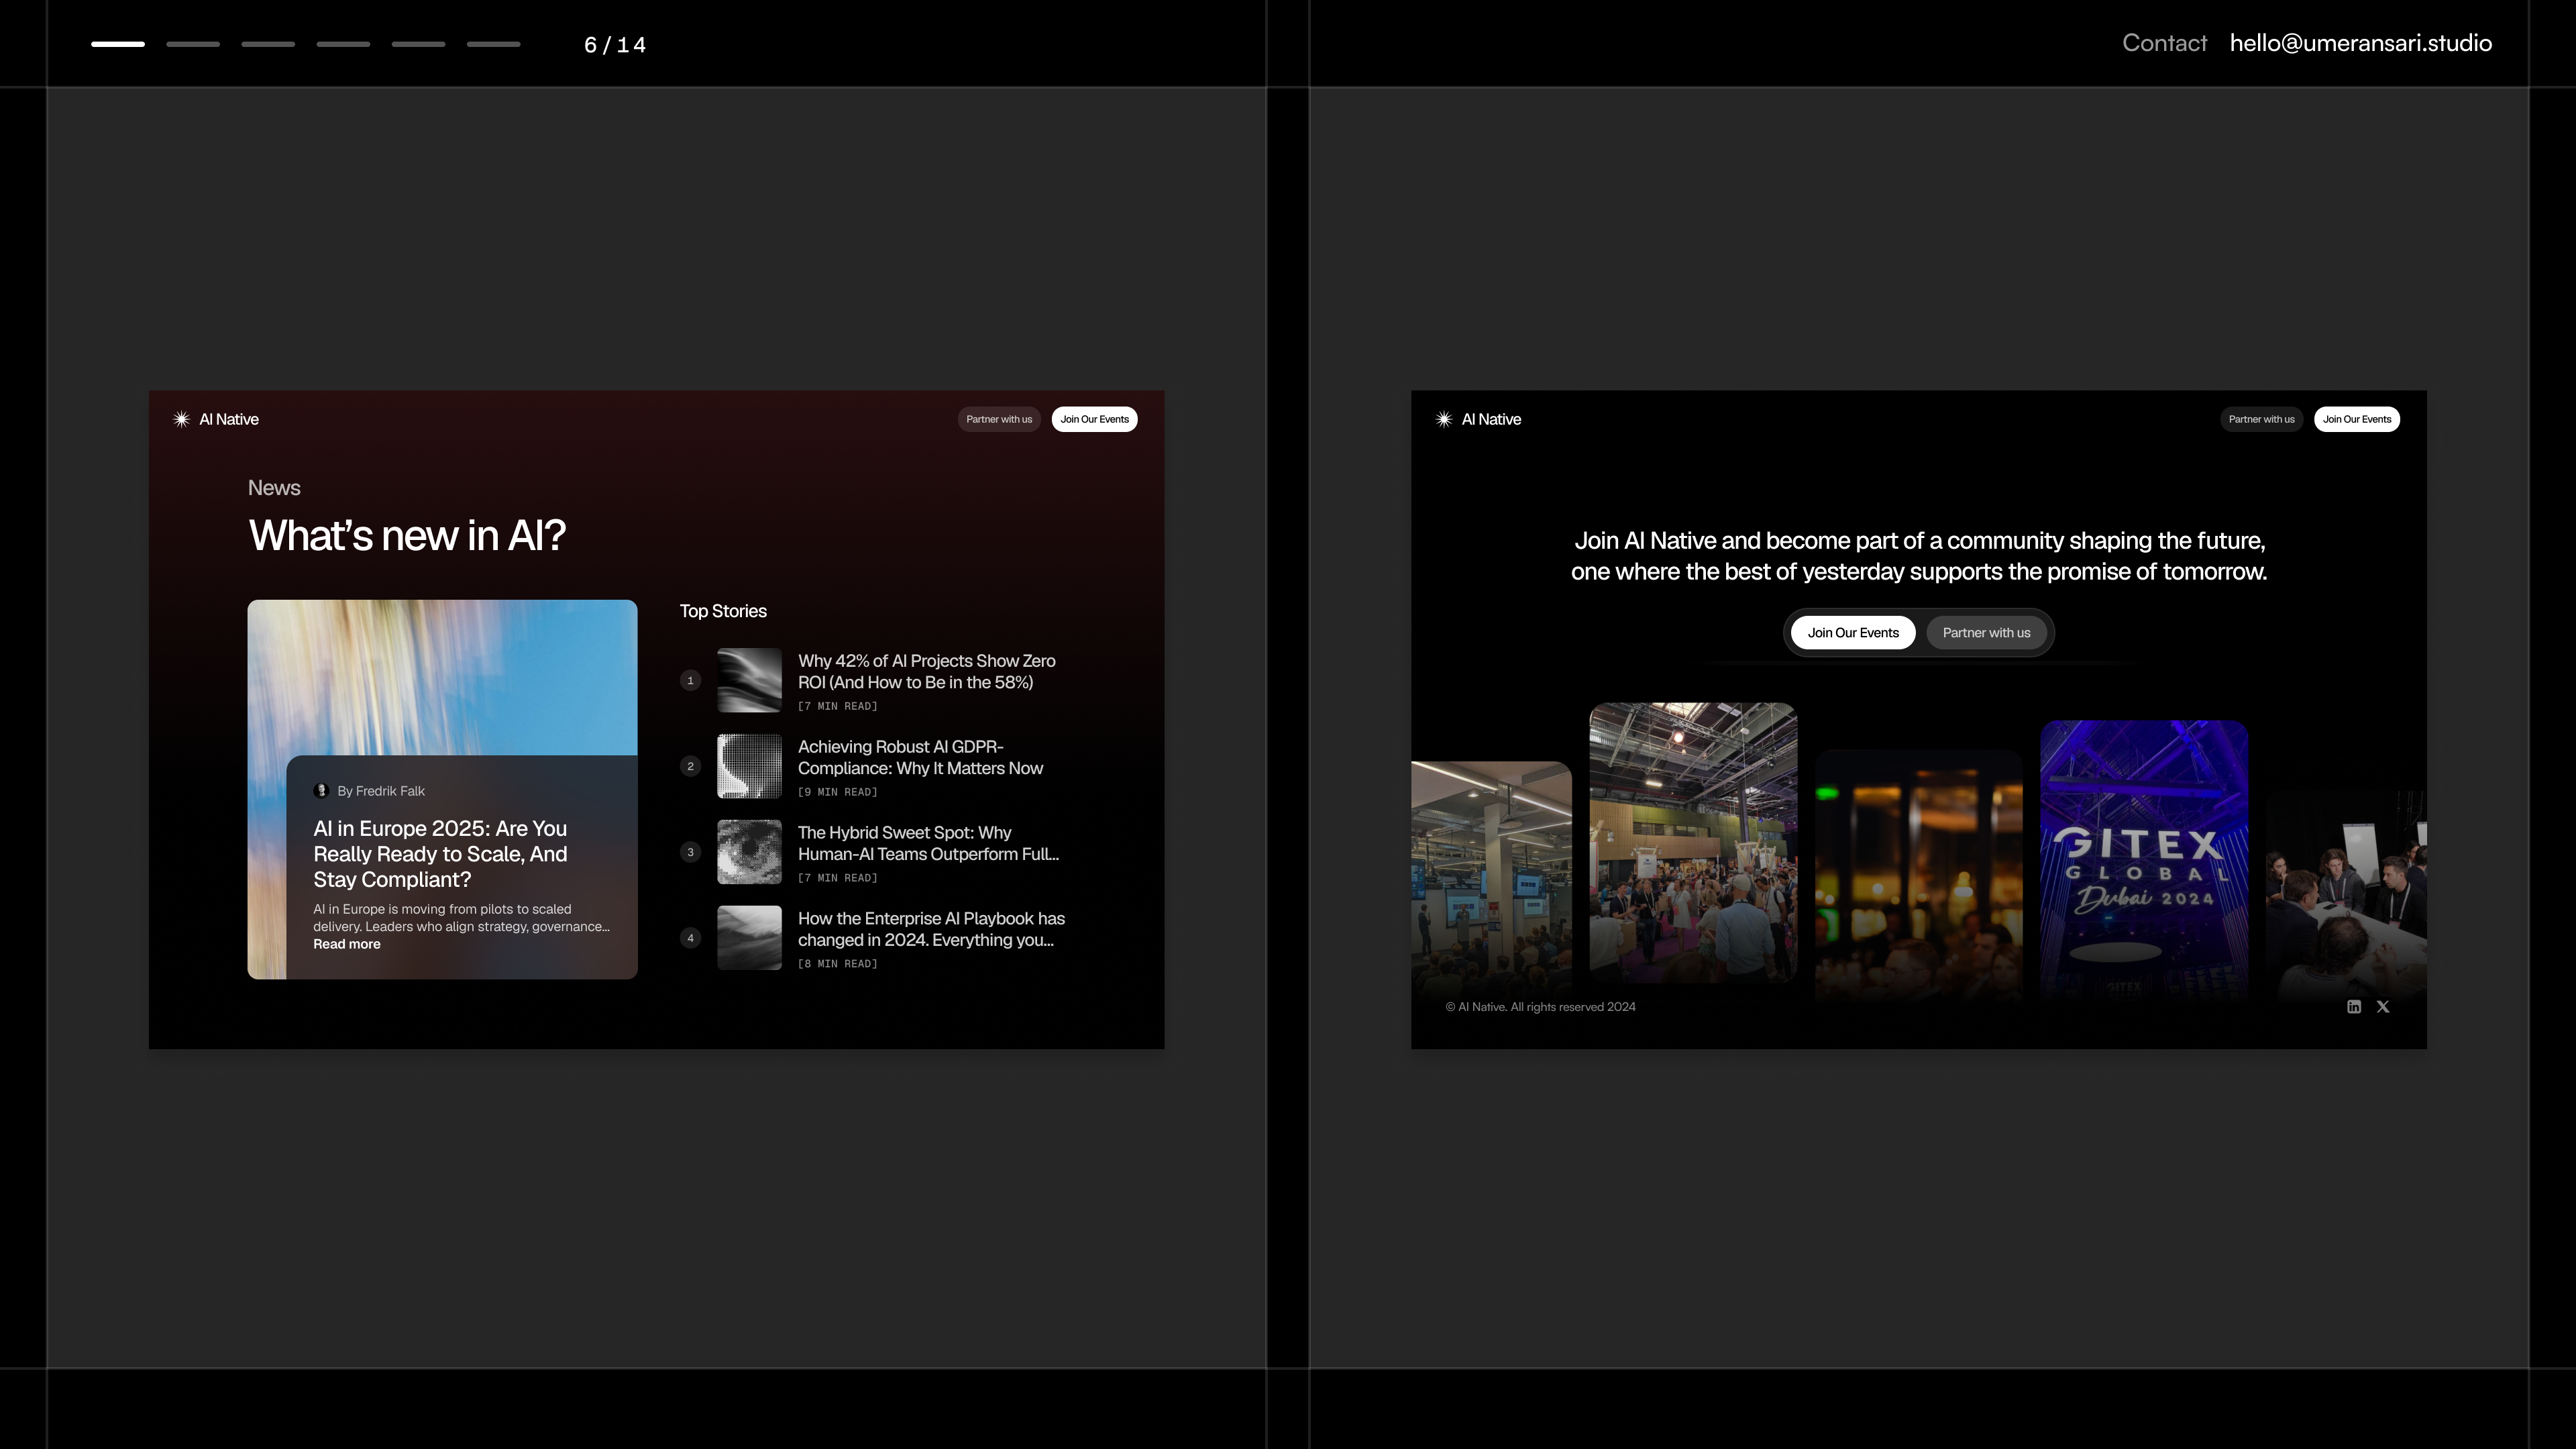Screen dimensions: 2576x1449
Task: Go to the first slide indicator
Action: coord(118,44)
